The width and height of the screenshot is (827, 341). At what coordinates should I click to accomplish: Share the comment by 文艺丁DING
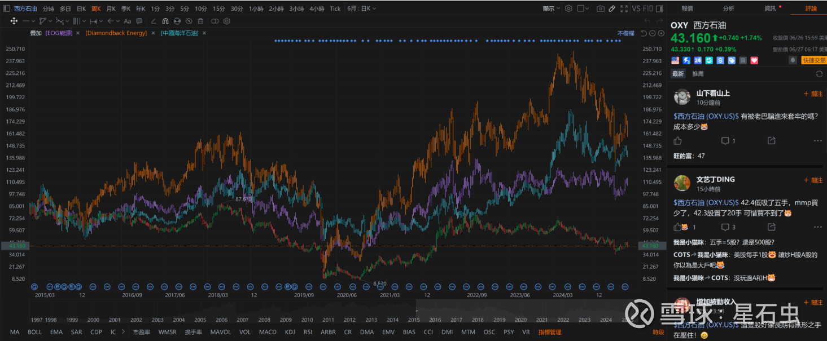771,227
